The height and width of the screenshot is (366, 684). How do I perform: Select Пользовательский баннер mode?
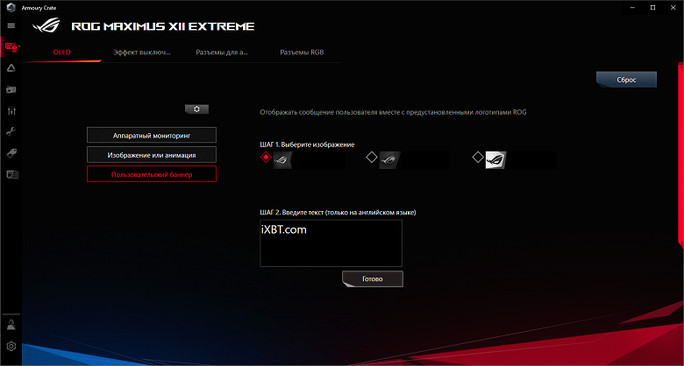click(x=152, y=174)
